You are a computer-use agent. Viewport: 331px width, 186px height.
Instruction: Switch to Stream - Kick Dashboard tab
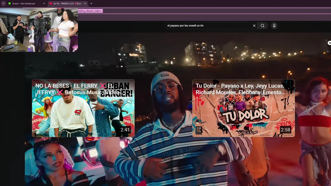click(27, 4)
